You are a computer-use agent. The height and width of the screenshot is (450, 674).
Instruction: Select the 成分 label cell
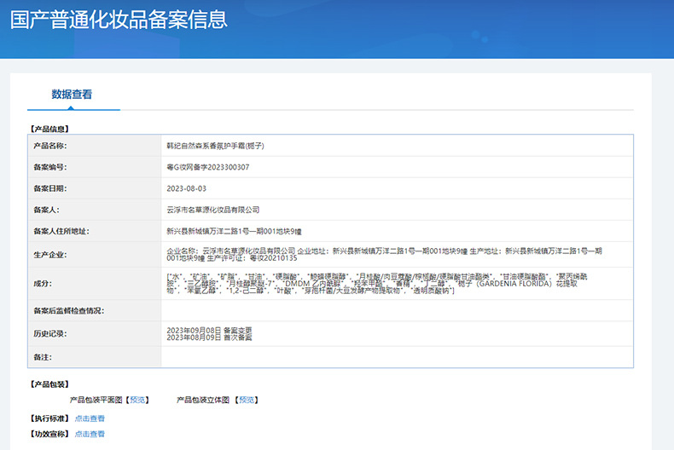point(95,284)
